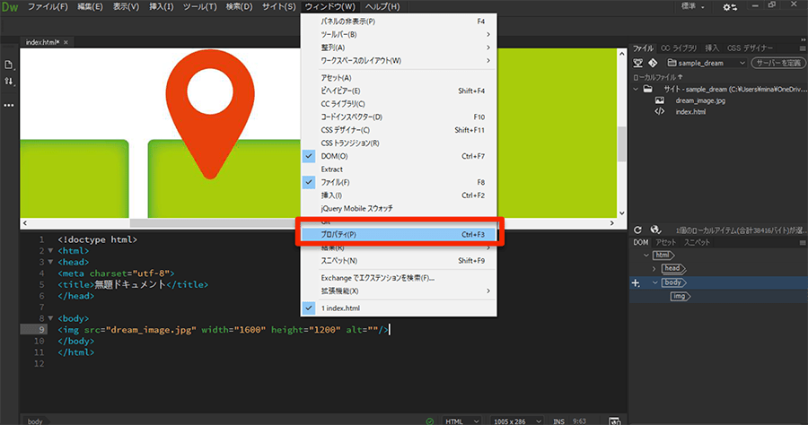This screenshot has width=808, height=425.
Task: Click the globe icon beside refresh
Action: 655,230
